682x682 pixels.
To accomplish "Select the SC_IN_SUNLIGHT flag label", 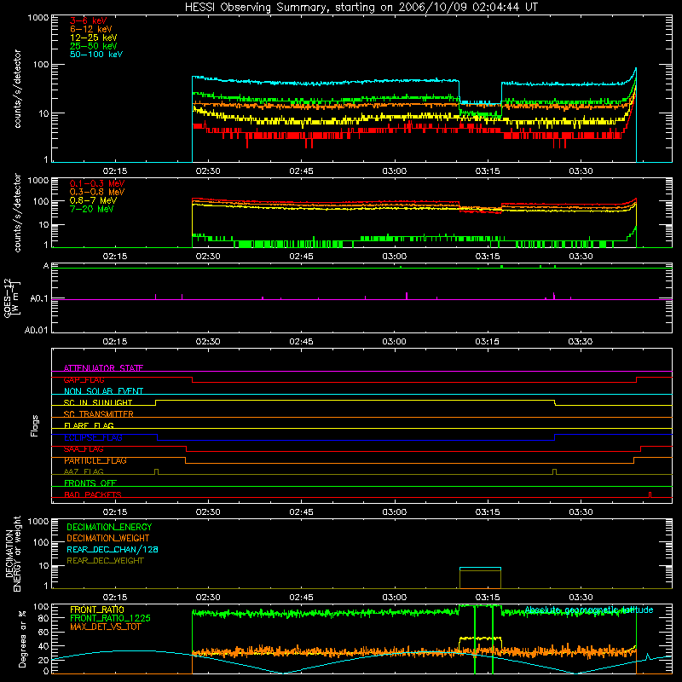I will pyautogui.click(x=98, y=402).
